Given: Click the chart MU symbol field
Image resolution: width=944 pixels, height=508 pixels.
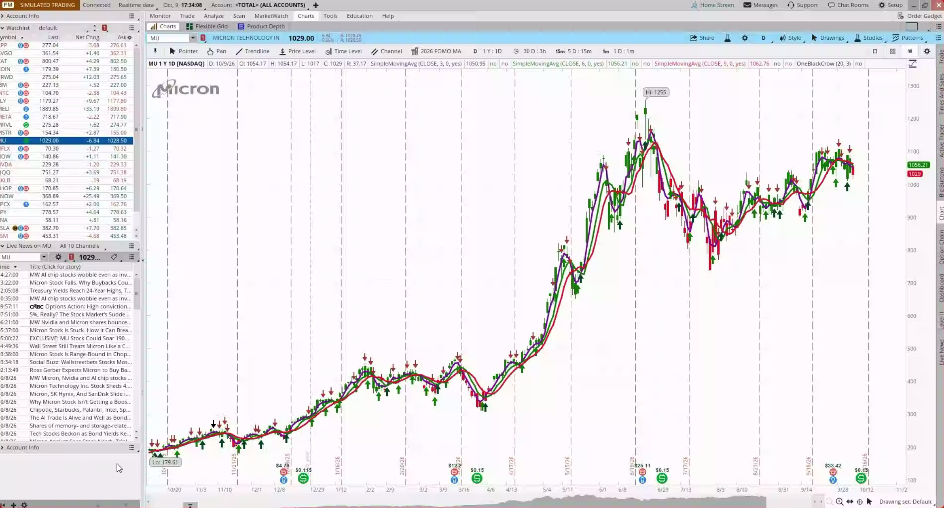Looking at the screenshot, I should [x=168, y=38].
